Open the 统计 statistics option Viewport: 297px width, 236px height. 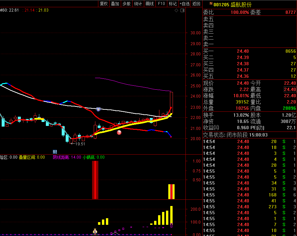(138, 4)
